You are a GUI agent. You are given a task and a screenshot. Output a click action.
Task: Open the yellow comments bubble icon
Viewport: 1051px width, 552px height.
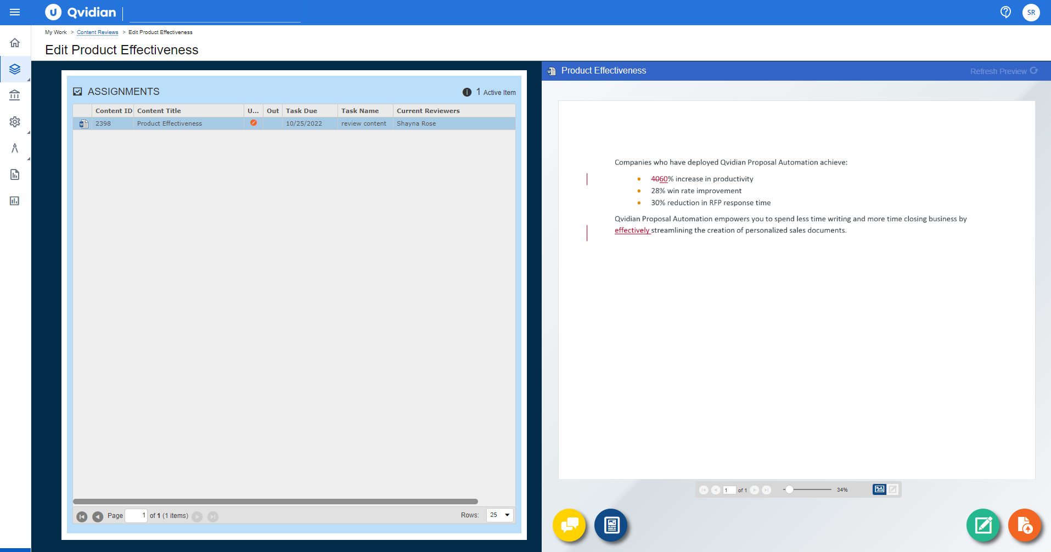coord(569,525)
